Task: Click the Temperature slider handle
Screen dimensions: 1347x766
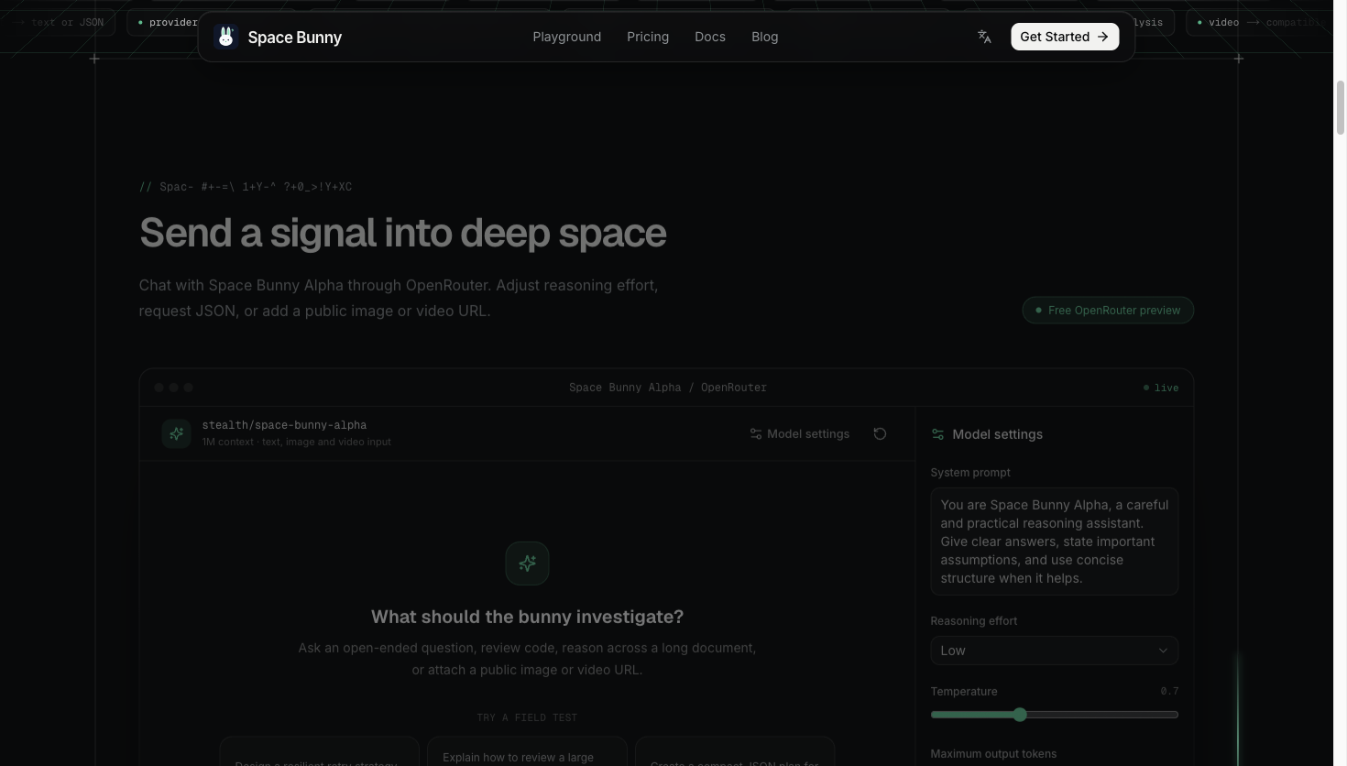Action: pyautogui.click(x=1020, y=715)
